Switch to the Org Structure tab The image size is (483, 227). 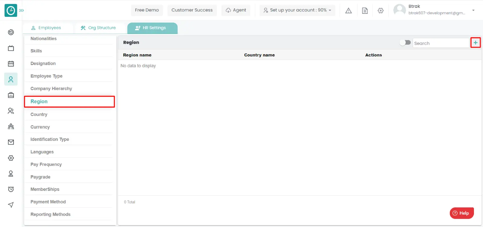98,28
